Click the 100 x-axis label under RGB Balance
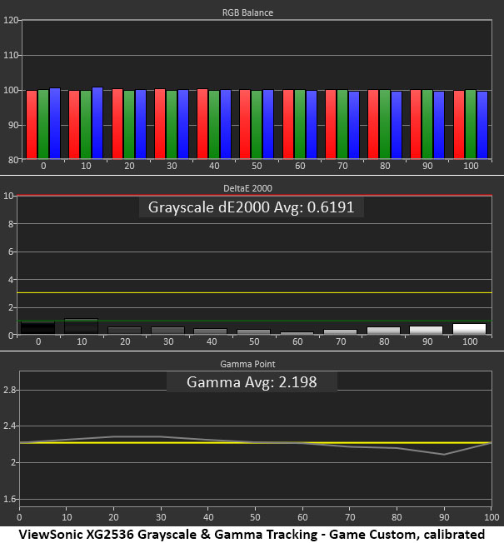This screenshot has height=543, width=504. (471, 167)
